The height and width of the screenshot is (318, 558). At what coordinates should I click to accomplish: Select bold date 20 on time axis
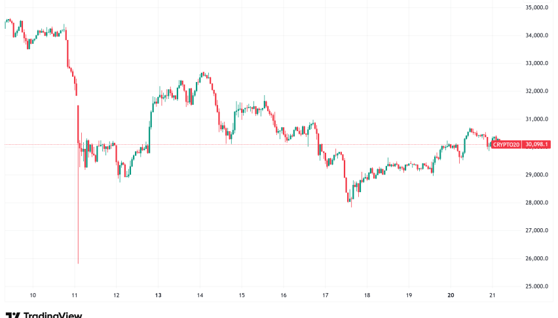(451, 296)
